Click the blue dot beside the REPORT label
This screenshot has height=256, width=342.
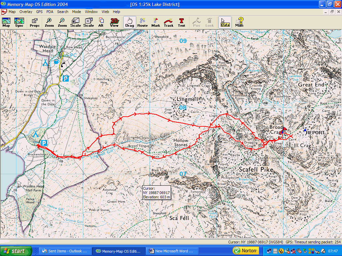(x=305, y=130)
